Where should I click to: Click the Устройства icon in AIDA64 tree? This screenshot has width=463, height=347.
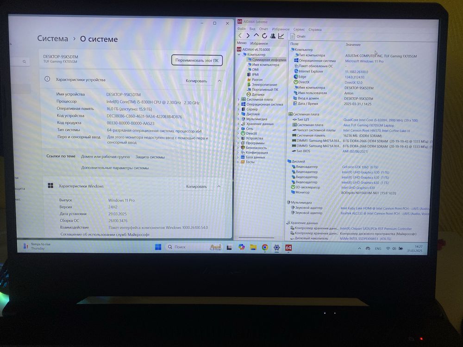coord(243,138)
